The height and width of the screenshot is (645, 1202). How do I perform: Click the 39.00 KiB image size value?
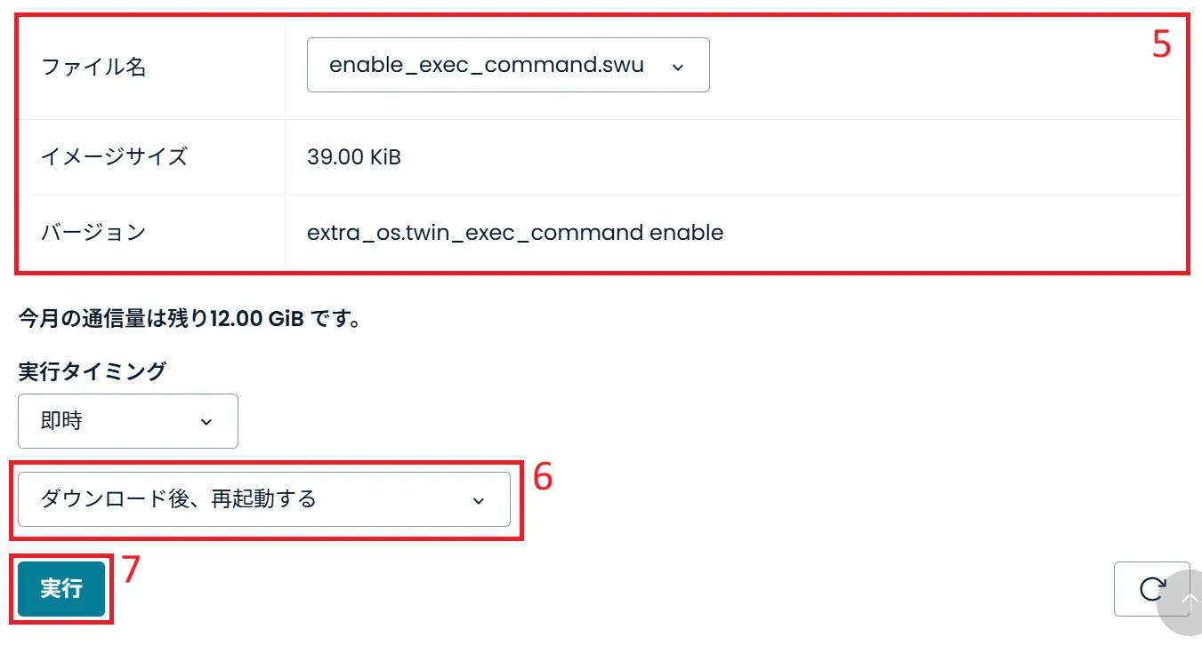354,157
